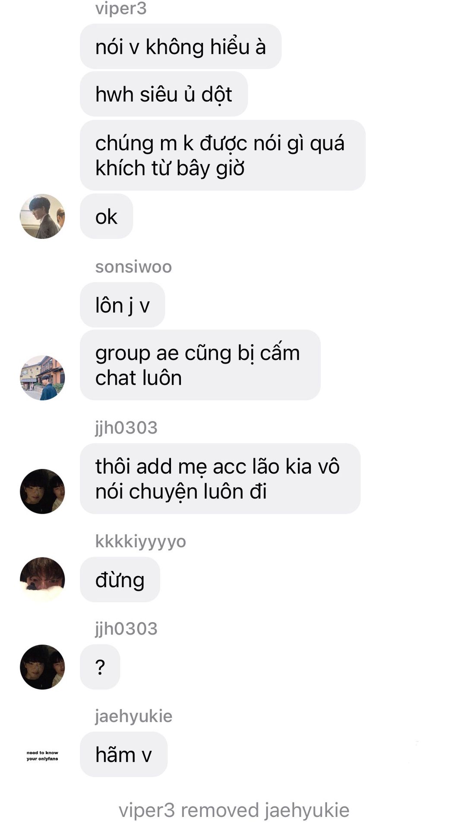Screen dimensions: 468x829
Task: Open jjh0303's avatar beside "thôi add mẹ" message
Action: [42, 491]
